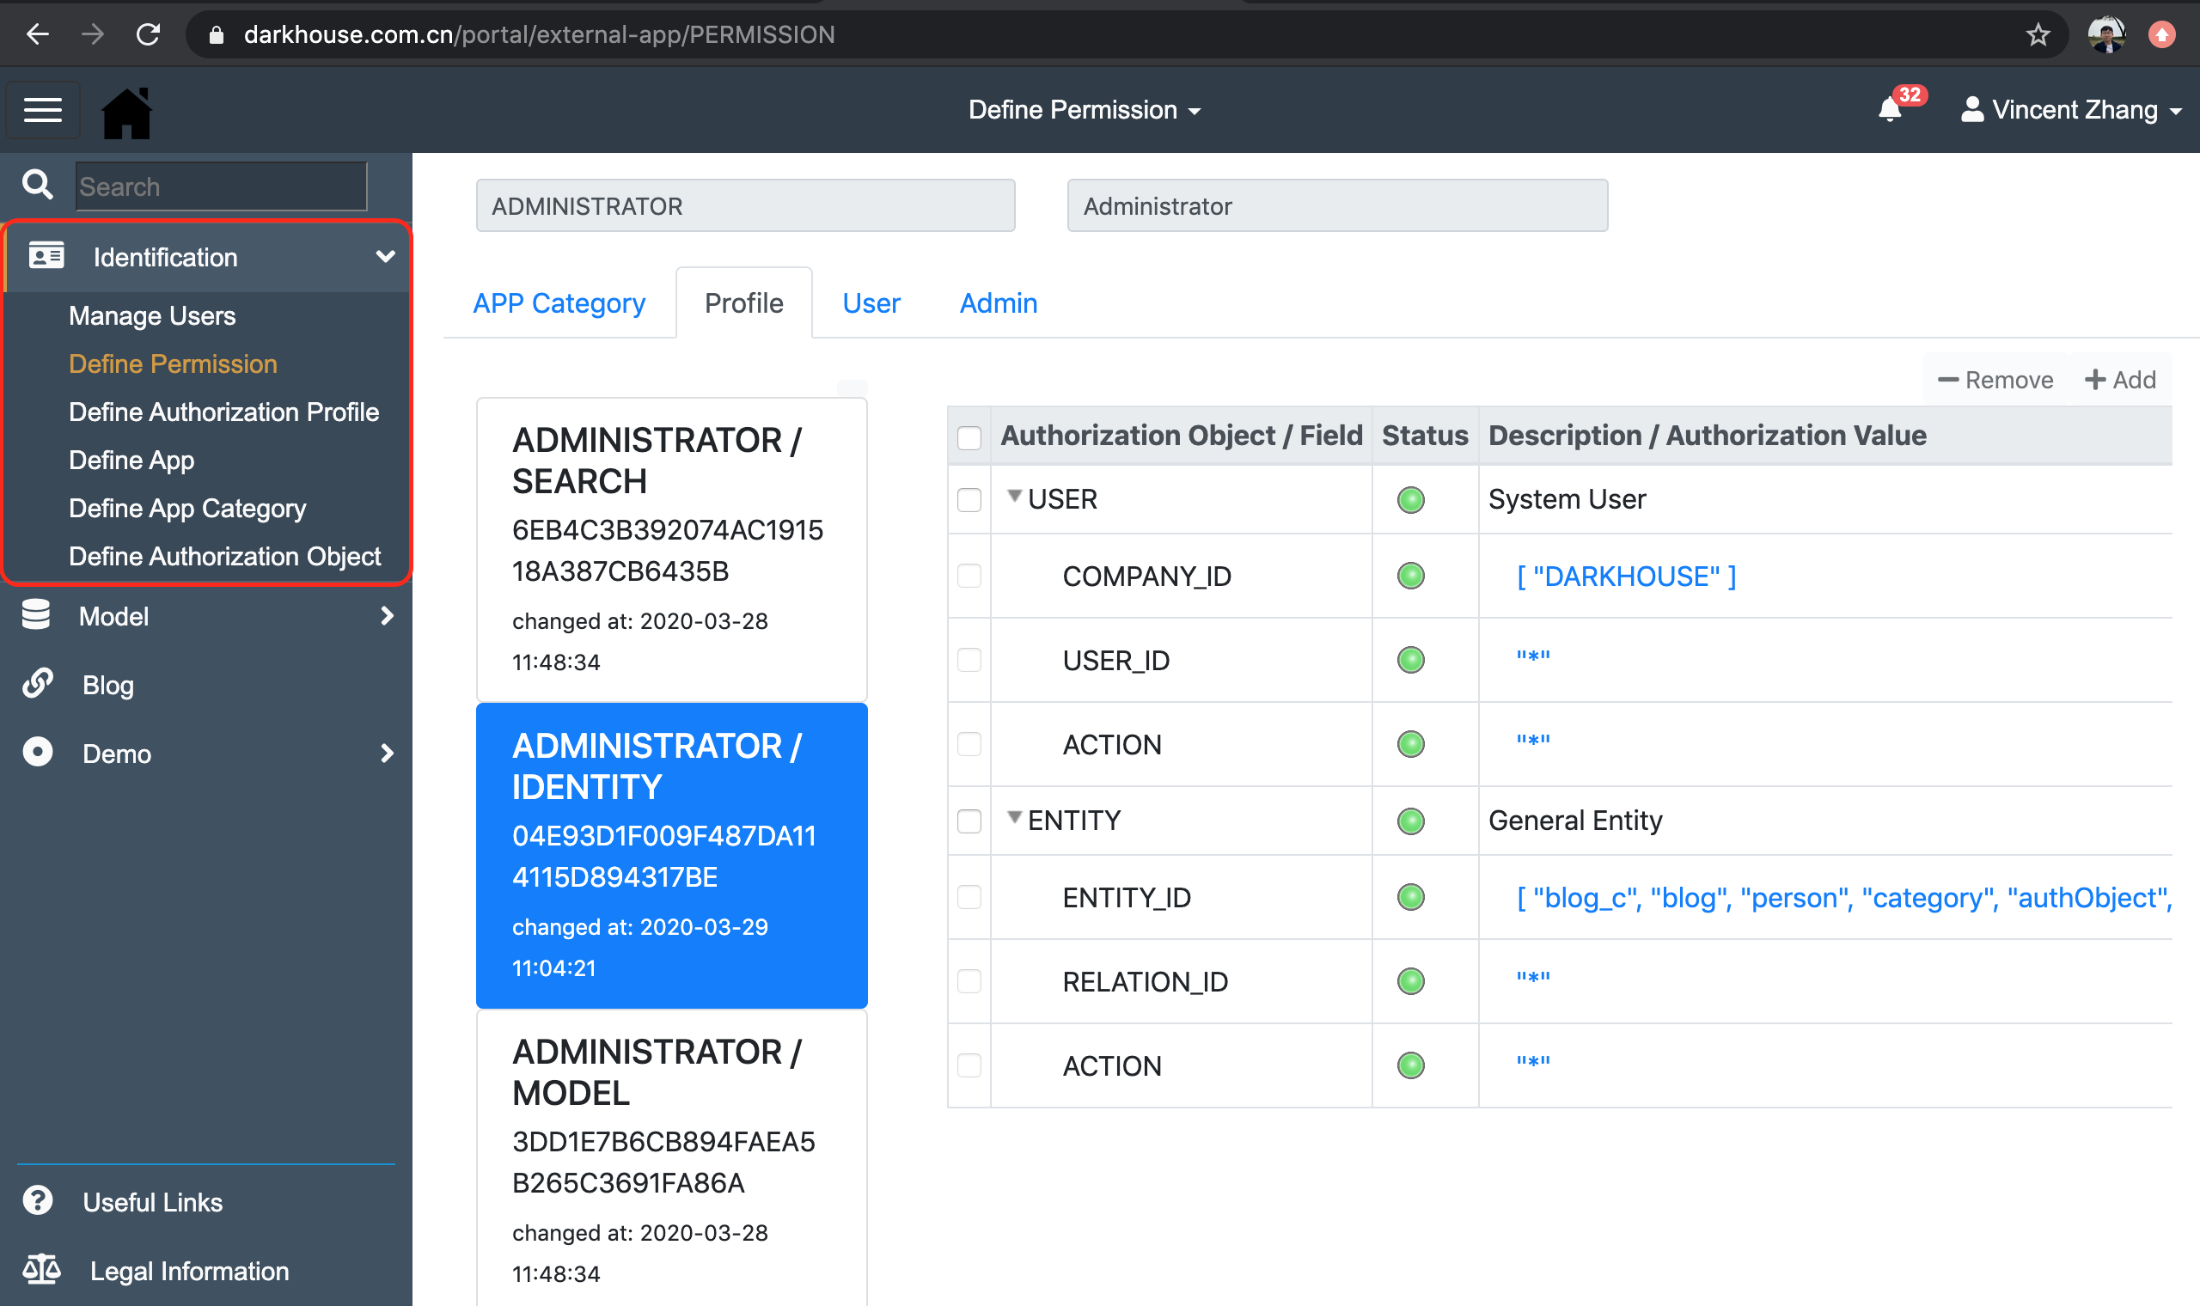The image size is (2200, 1306).
Task: Click the home house icon
Action: coord(126,112)
